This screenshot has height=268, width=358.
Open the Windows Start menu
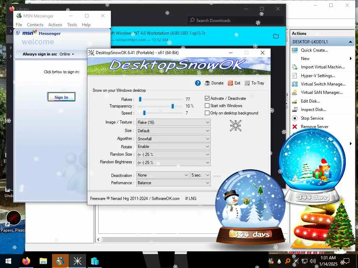[x=8, y=261]
